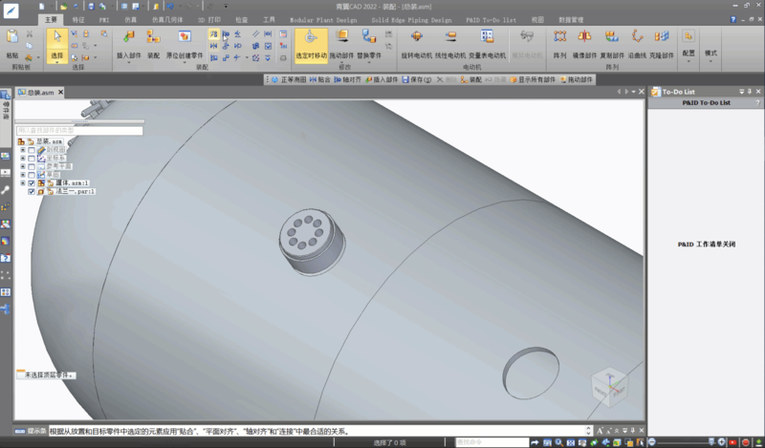Screen dimensions: 765x448
Task: Click the 显示所有部件 button
Action: tap(538, 80)
